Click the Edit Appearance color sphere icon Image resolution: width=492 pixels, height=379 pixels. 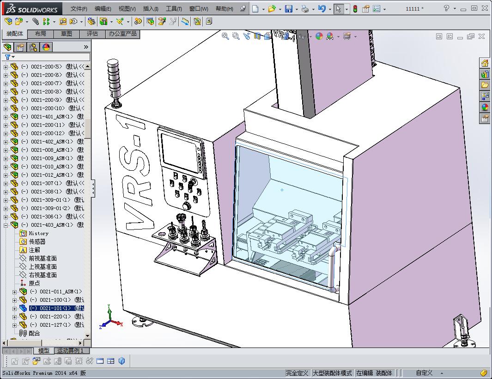pyautogui.click(x=319, y=36)
